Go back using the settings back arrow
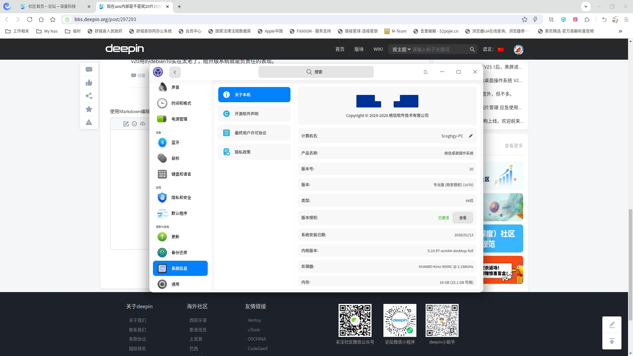This screenshot has height=356, width=633. coord(175,72)
